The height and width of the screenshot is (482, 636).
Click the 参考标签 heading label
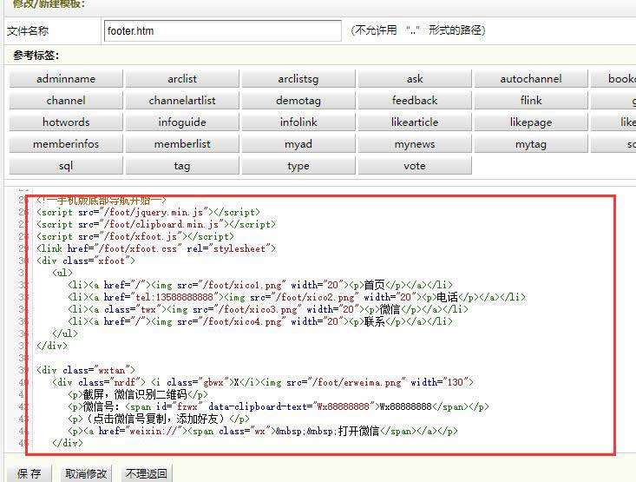click(36, 56)
